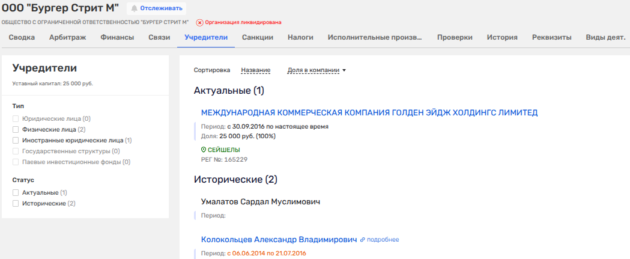Check the Физические лица filter checkbox
Screen dimensions: 630x259
(16, 129)
